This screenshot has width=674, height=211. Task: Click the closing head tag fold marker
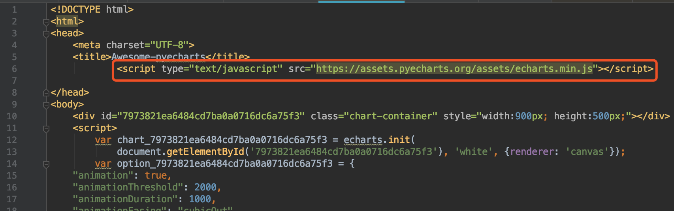click(x=46, y=93)
